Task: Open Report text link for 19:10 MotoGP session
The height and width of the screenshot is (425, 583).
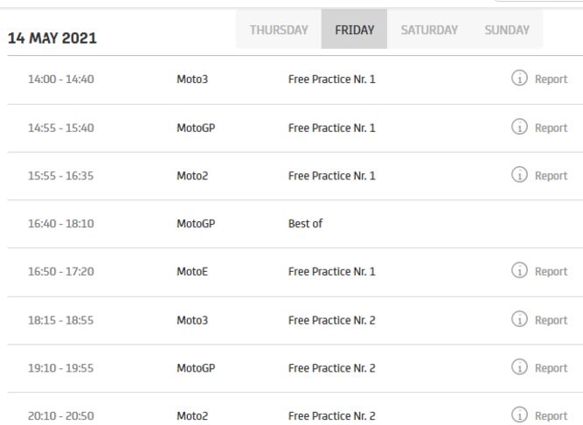Action: tap(551, 368)
